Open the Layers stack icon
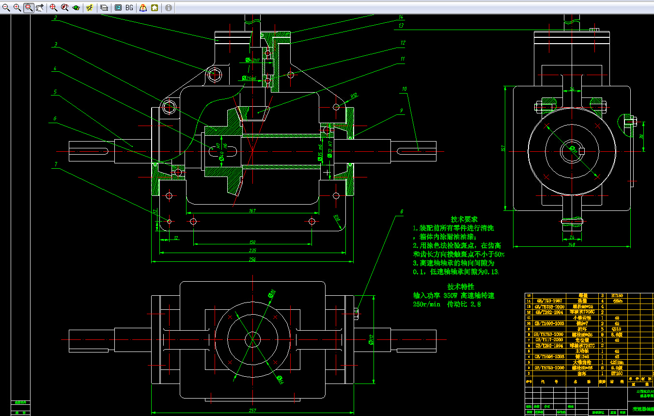Image resolution: width=654 pixels, height=416 pixels. click(104, 8)
